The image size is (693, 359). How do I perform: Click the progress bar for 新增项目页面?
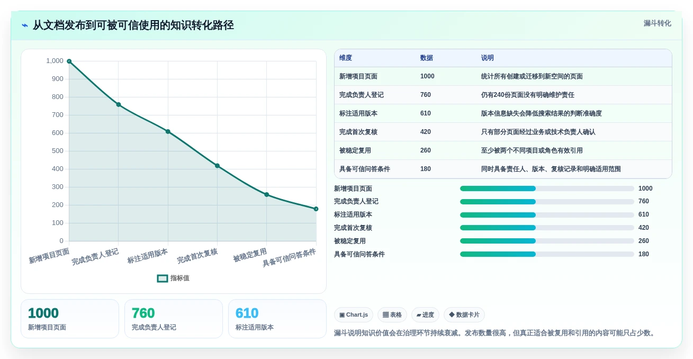(x=547, y=189)
